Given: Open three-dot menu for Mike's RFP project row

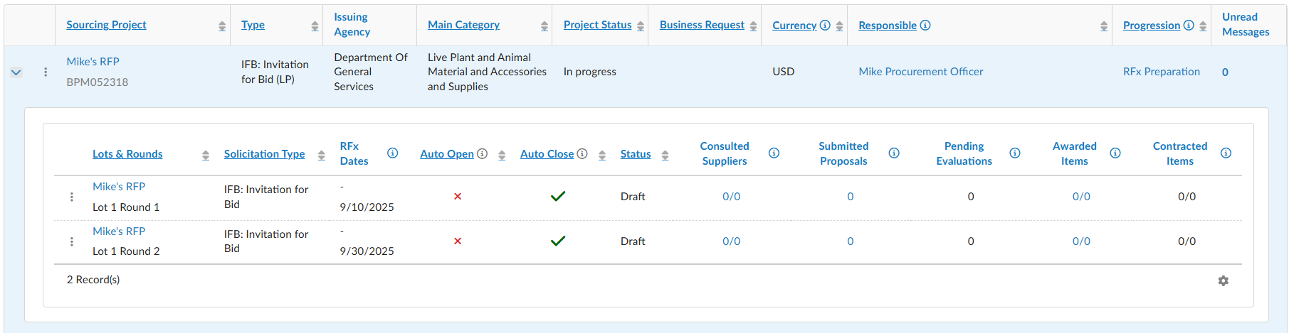Looking at the screenshot, I should click(x=46, y=72).
